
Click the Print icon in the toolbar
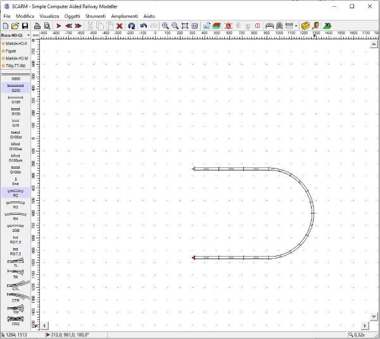[37, 26]
